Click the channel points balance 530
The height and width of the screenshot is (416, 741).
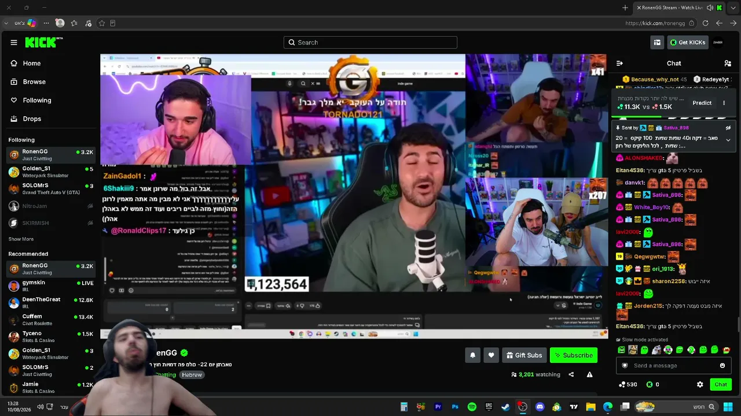point(628,384)
